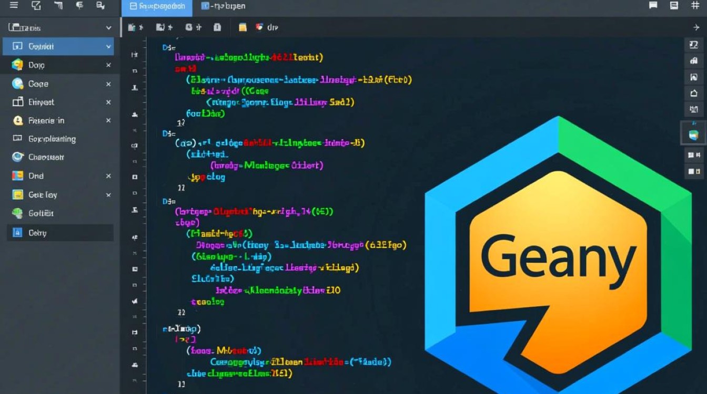This screenshot has height=394, width=707.
Task: Click the yellow note icon in the toolbar
Action: coord(243,27)
